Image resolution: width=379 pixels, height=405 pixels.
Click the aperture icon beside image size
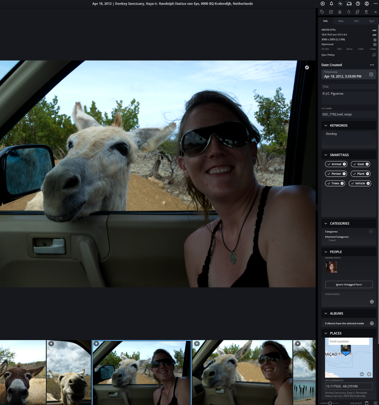tap(375, 40)
